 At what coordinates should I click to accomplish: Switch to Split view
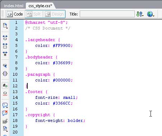(x=34, y=14)
